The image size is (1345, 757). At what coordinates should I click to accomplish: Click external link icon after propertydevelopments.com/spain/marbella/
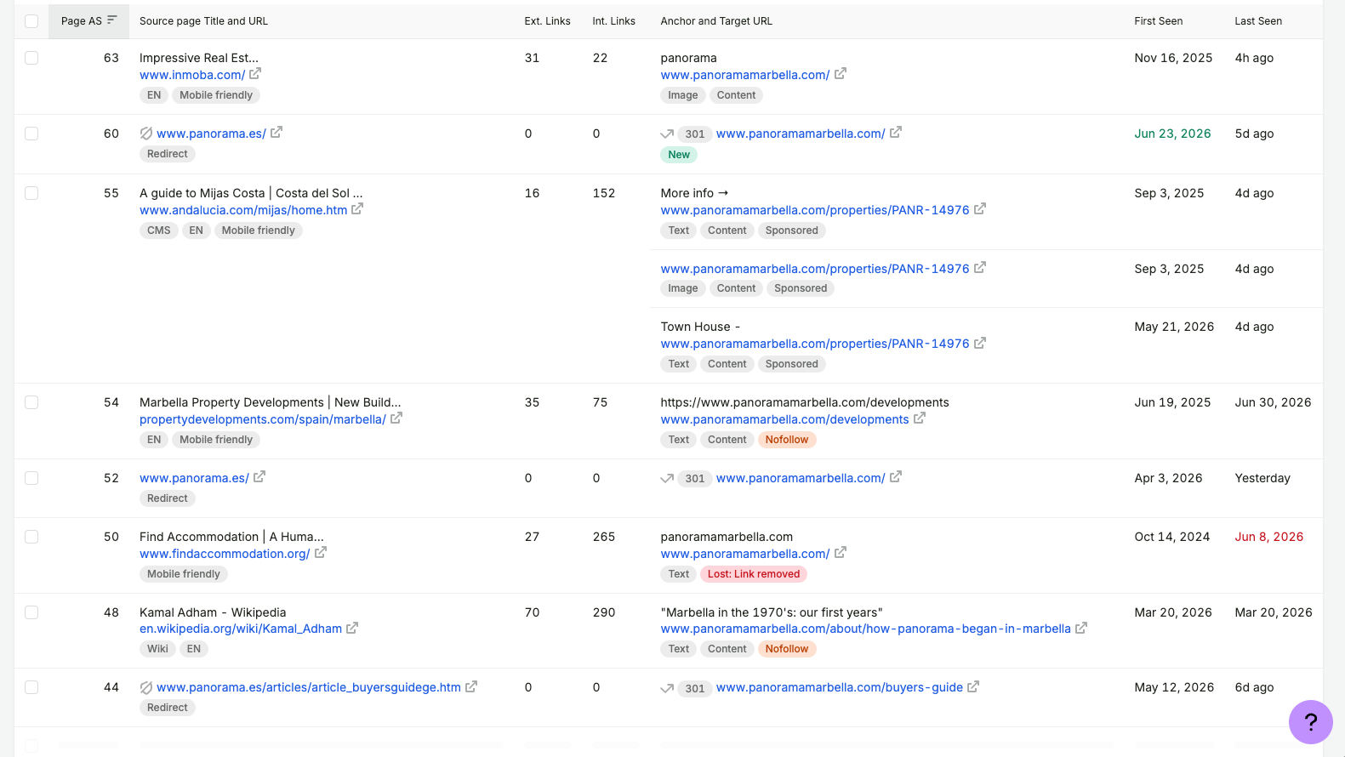[396, 418]
